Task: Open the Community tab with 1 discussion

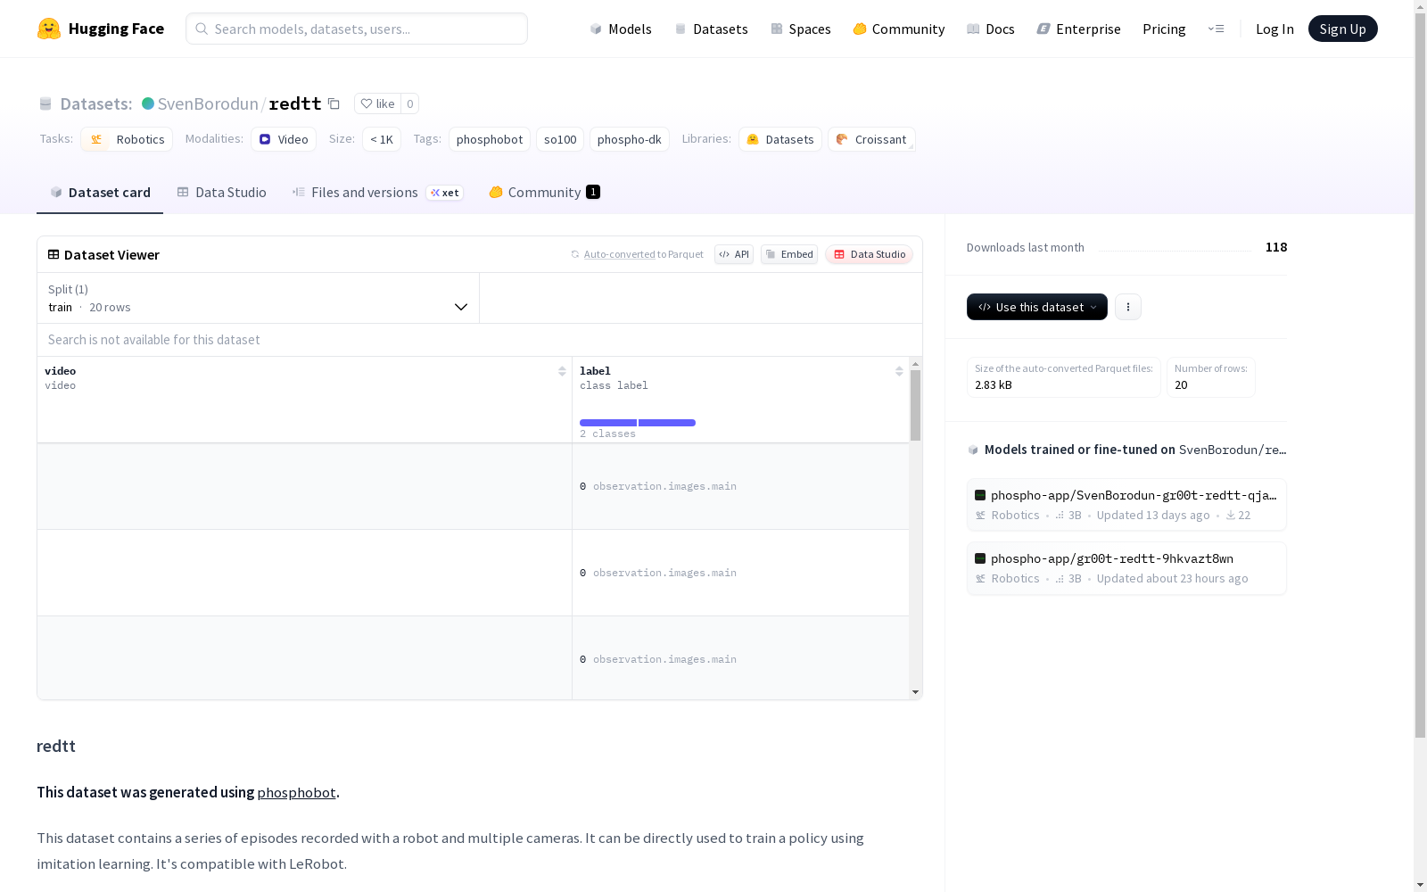Action: (544, 193)
